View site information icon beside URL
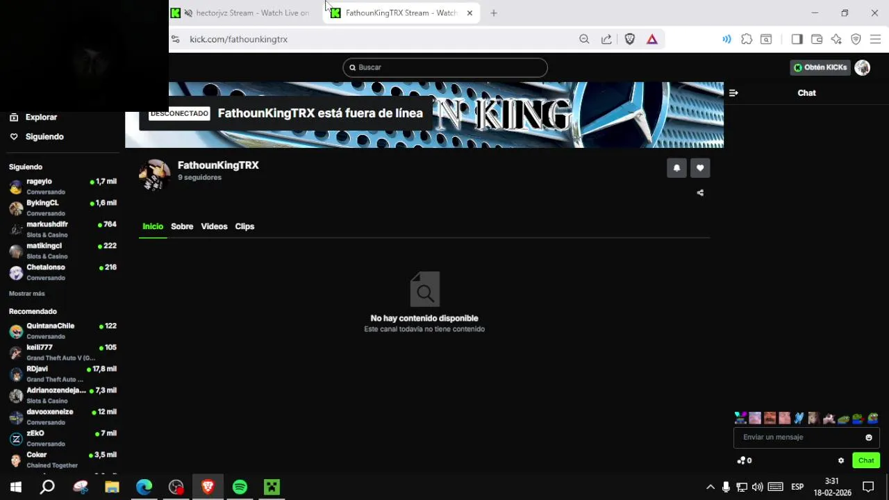This screenshot has height=500, width=889. point(175,39)
